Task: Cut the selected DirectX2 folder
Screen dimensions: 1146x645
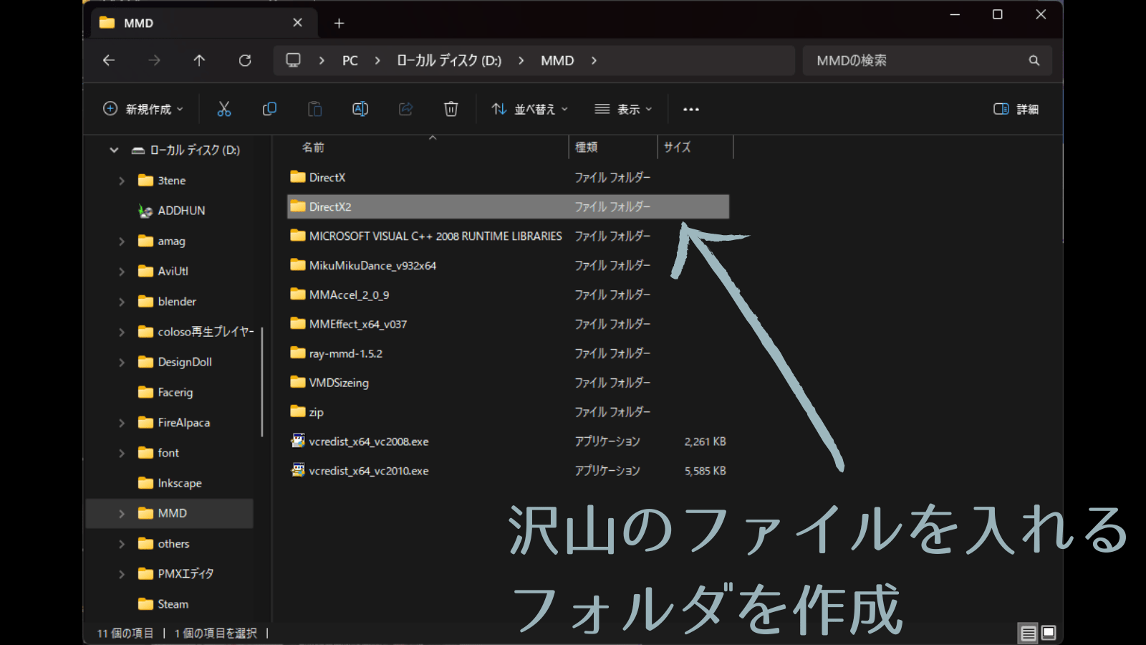Action: [224, 109]
